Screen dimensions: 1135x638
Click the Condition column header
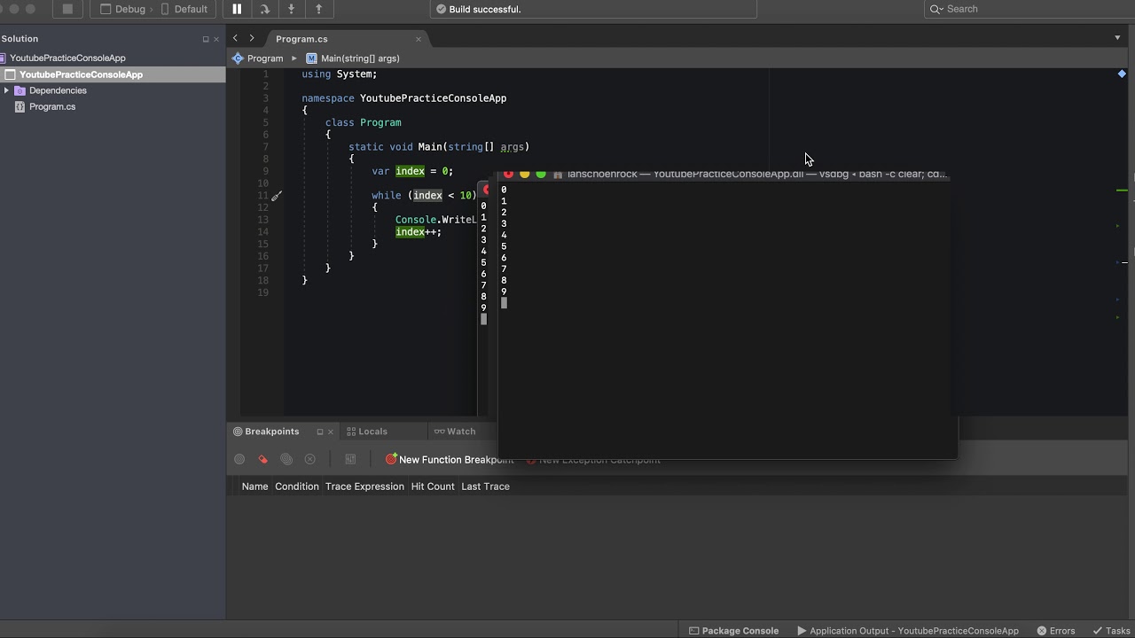click(x=296, y=486)
